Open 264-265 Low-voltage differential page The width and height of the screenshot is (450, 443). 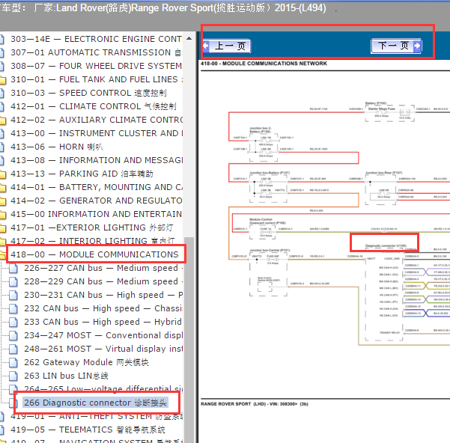103,389
